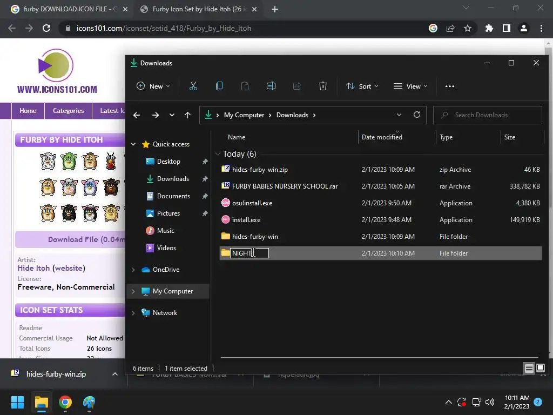
Task: Select Desktop in Quick access
Action: click(168, 161)
